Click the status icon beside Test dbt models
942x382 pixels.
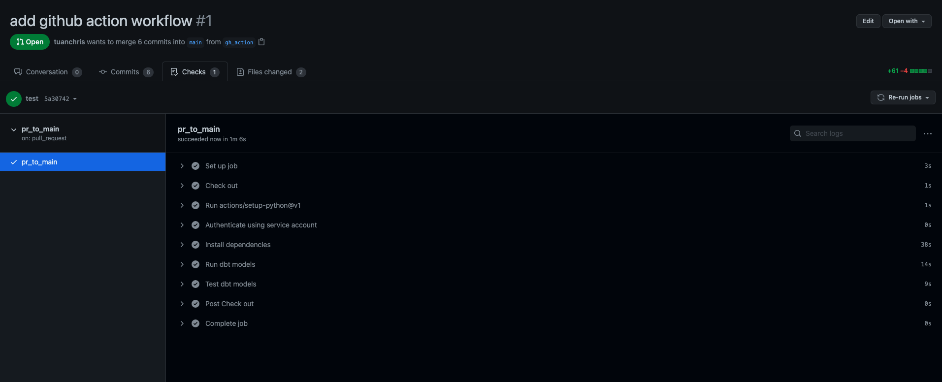(x=195, y=284)
